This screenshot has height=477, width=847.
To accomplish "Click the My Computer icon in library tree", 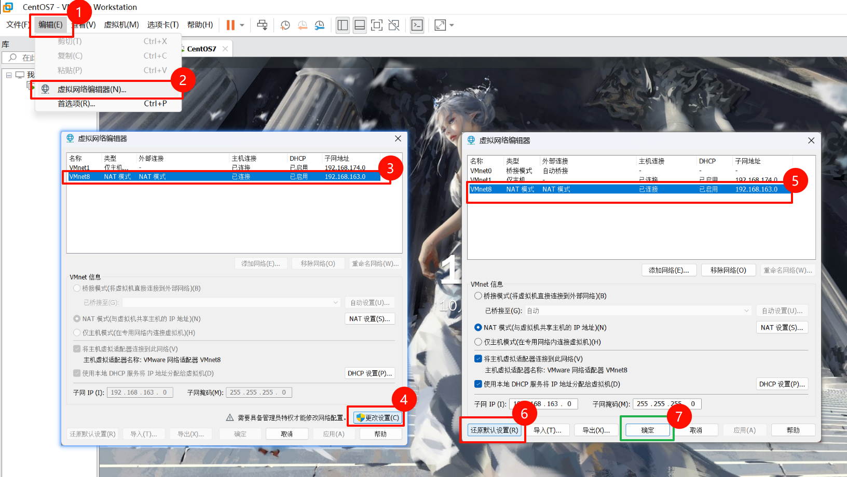I will coord(20,75).
